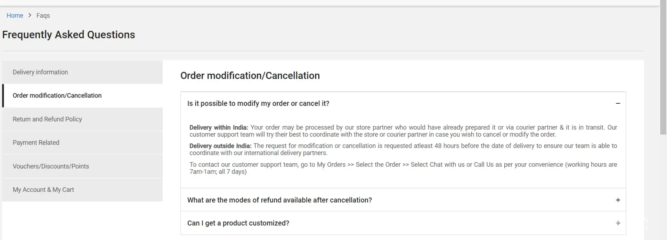Open Vouchers/Discounts/Points FAQ section
This screenshot has height=240, width=667.
click(x=51, y=166)
